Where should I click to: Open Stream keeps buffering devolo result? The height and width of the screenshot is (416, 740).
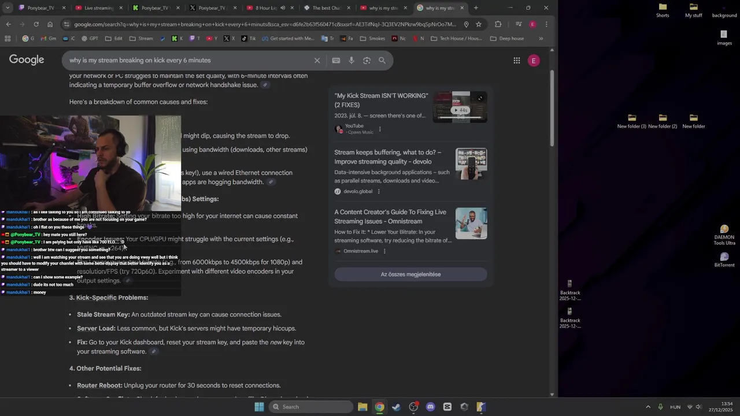click(387, 157)
